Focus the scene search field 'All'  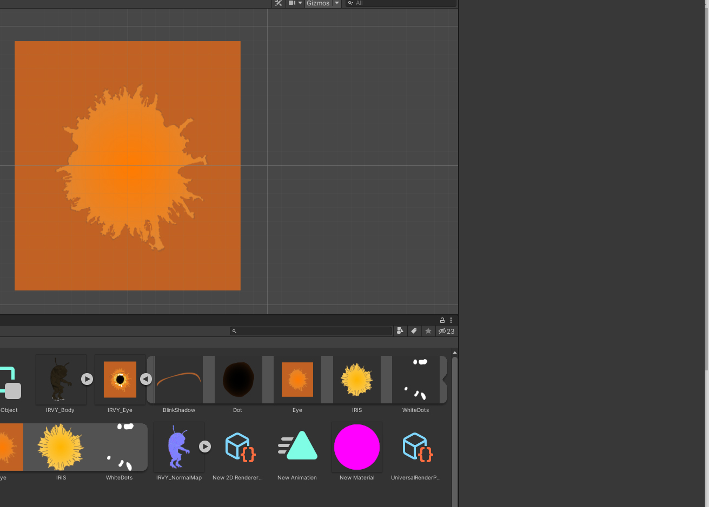tap(401, 3)
